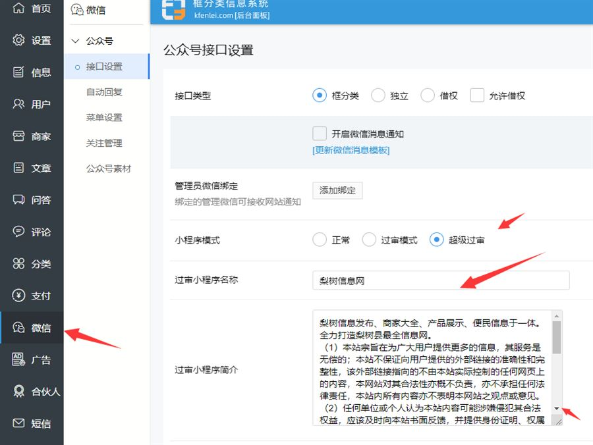Select the 独立 interface type radio
The image size is (593, 445).
coord(378,95)
